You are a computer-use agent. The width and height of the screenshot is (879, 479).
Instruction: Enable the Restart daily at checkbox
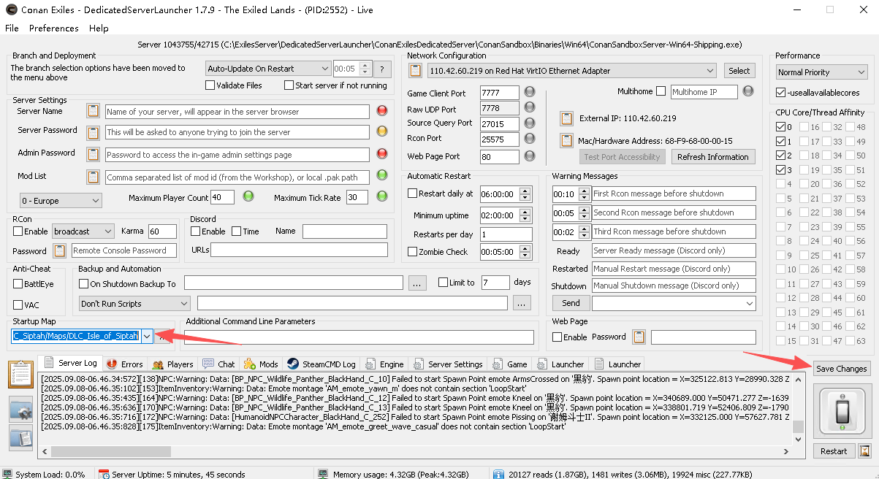[x=413, y=193]
